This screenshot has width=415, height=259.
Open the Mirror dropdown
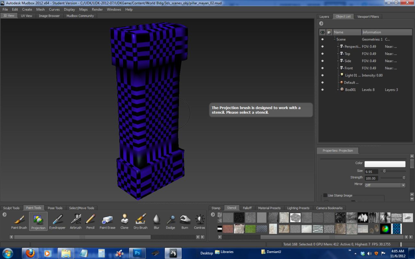(x=403, y=185)
